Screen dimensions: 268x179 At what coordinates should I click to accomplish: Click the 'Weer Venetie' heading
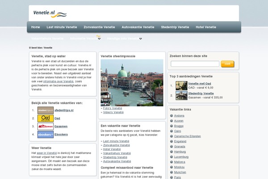[x=42, y=148]
